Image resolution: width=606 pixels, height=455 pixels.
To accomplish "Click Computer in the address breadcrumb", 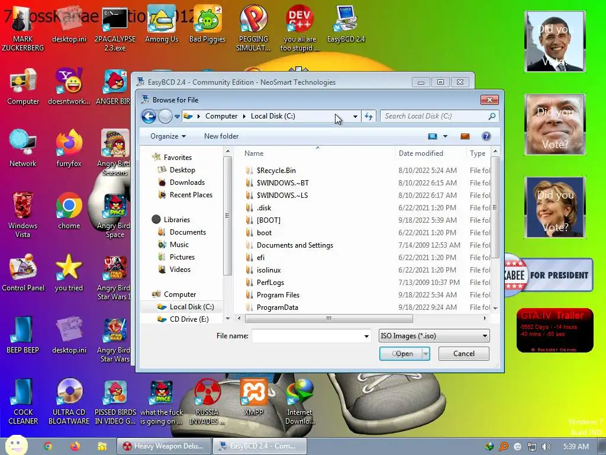I will [221, 116].
